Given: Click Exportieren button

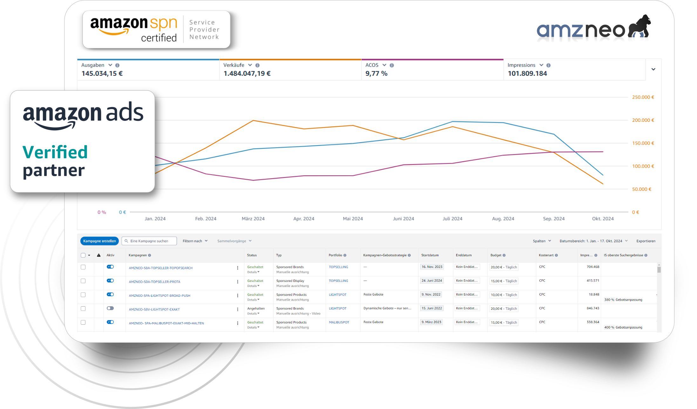Looking at the screenshot, I should tap(646, 241).
